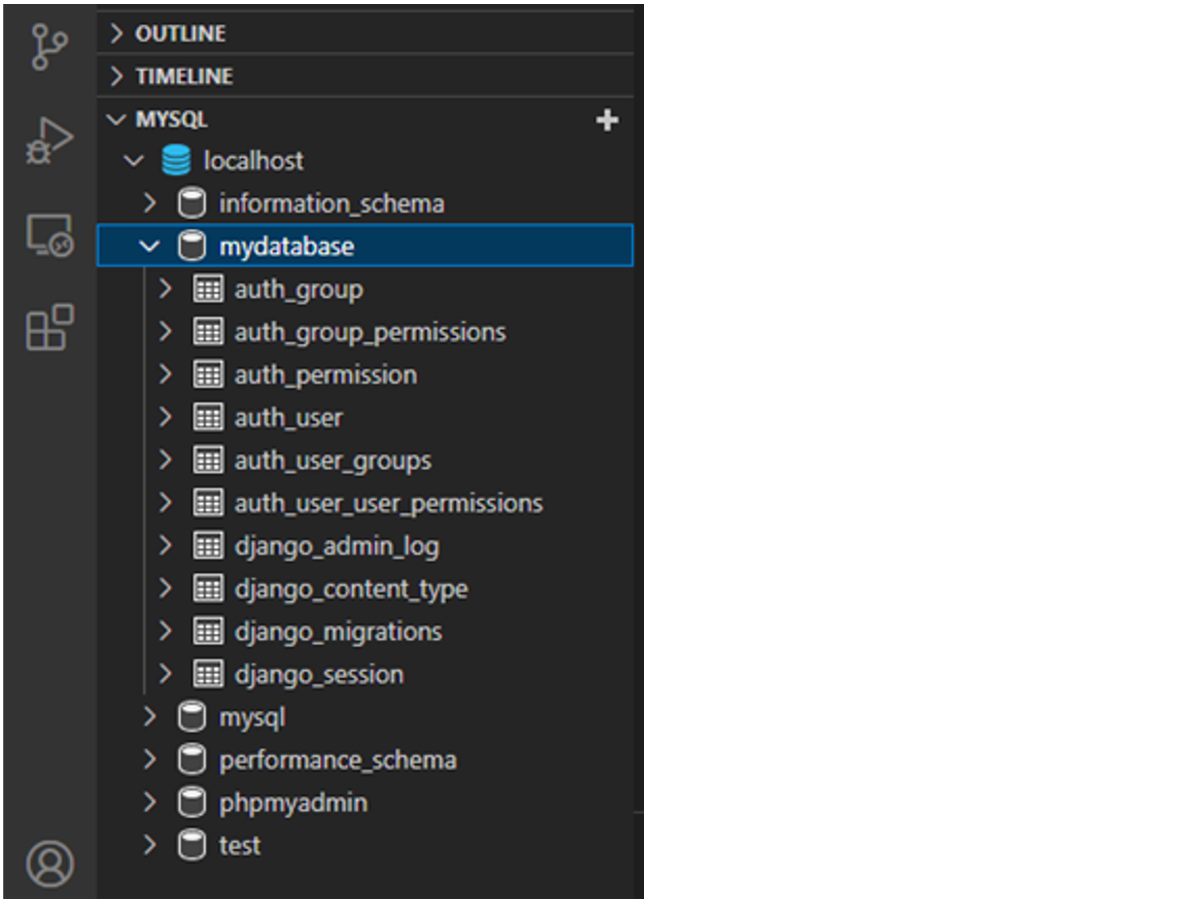The width and height of the screenshot is (1200, 903).
Task: Click the Accounts icon in activity bar
Action: click(49, 863)
